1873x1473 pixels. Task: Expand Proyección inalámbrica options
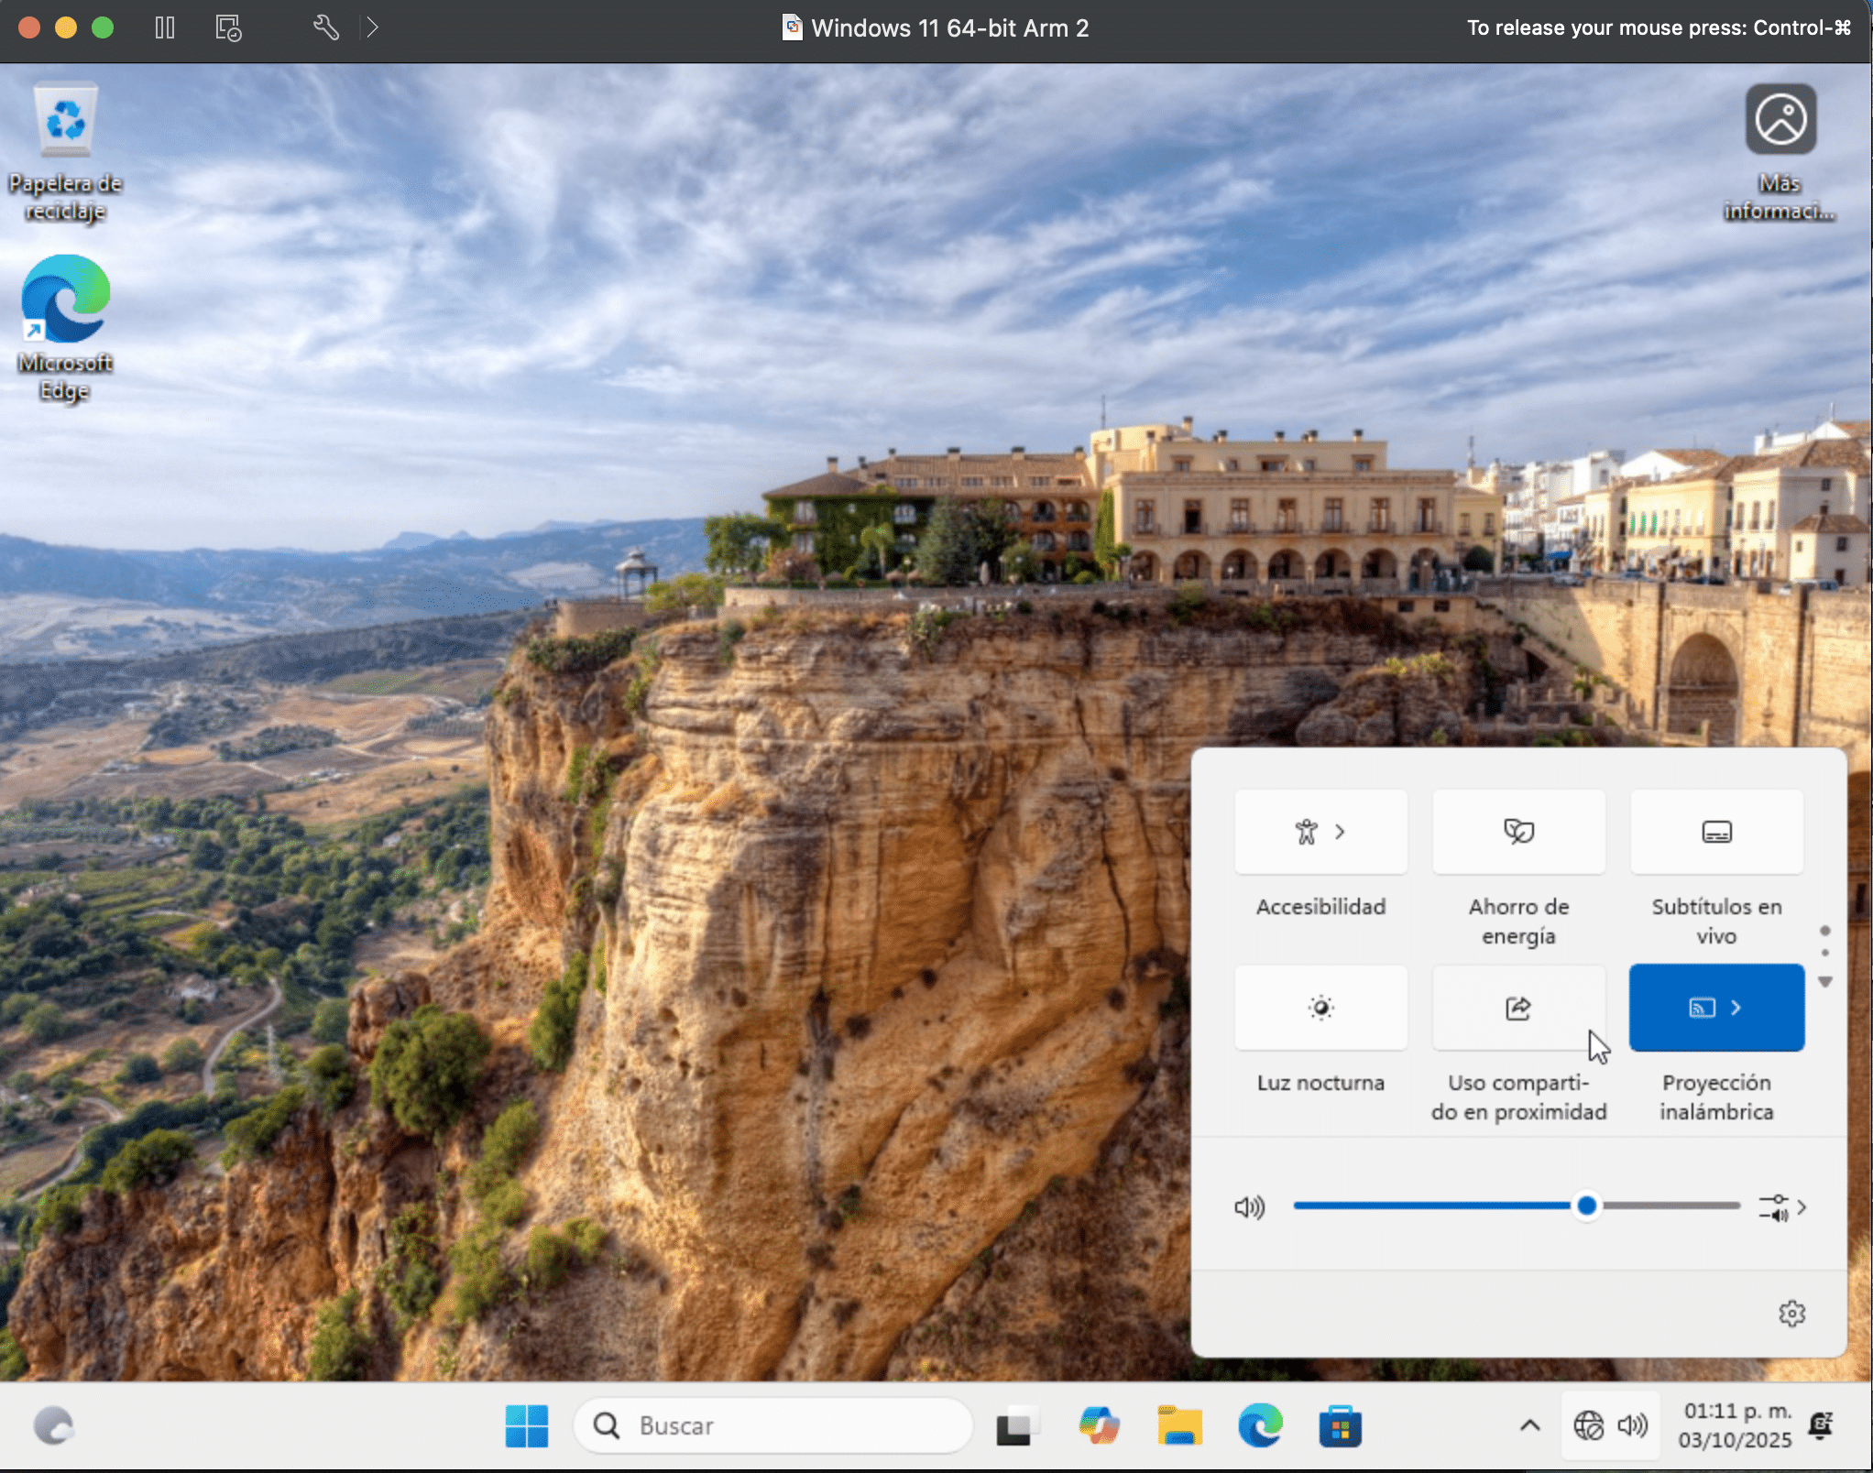pos(1735,1008)
